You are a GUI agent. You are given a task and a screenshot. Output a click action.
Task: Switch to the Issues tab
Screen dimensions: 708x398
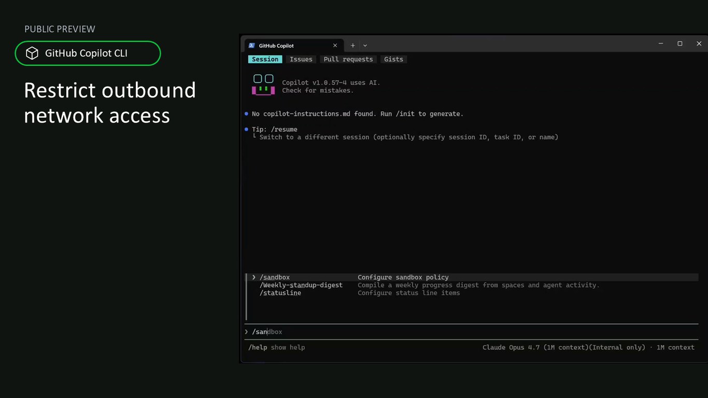pyautogui.click(x=301, y=60)
